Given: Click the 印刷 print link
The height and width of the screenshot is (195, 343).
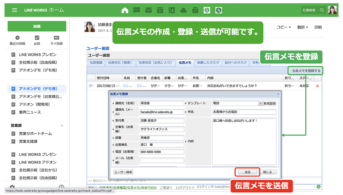Looking at the screenshot, I should coord(318,27).
